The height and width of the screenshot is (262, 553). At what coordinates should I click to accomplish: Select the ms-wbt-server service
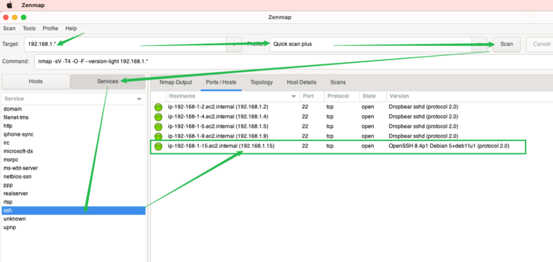click(x=73, y=168)
